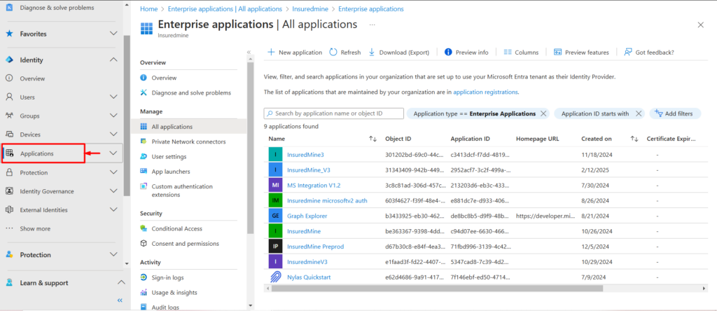Click the Devices icon
Viewport: 717px width, 311px height.
(8, 134)
